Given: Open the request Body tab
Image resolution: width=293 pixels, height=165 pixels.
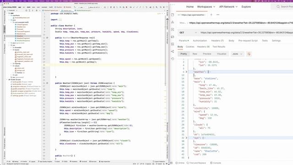Looking at the screenshot, I should [x=231, y=41].
